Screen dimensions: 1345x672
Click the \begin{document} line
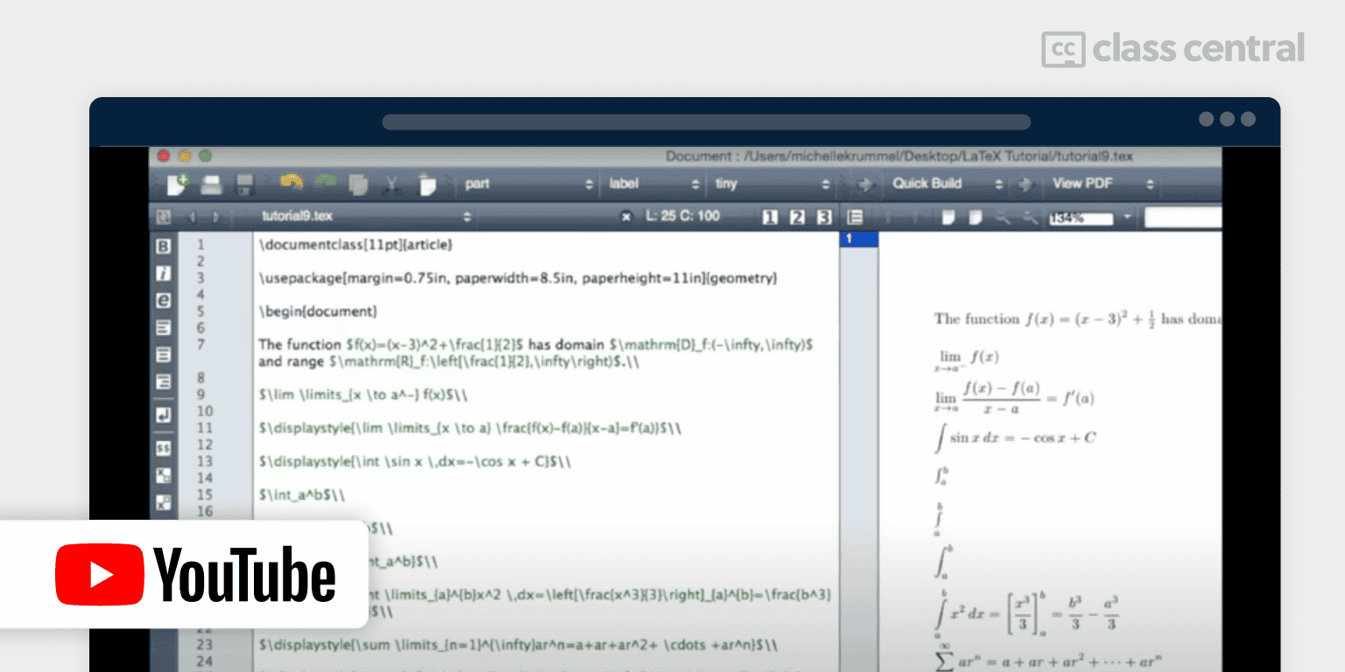click(318, 311)
